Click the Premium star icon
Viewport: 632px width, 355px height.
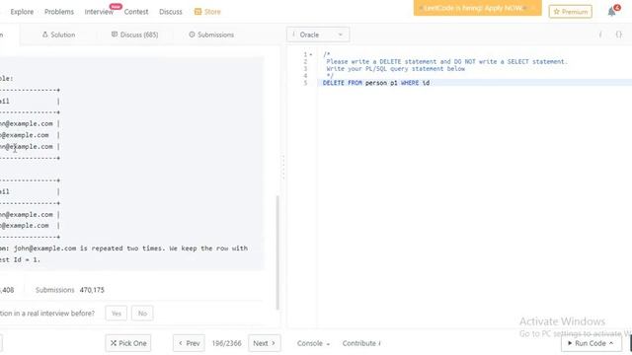tap(557, 12)
